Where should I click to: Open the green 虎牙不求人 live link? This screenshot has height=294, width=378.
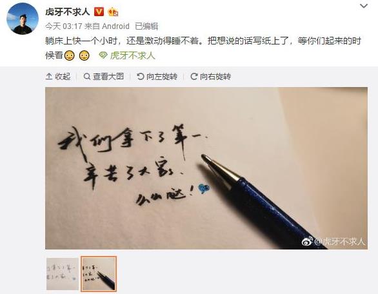tap(132, 55)
